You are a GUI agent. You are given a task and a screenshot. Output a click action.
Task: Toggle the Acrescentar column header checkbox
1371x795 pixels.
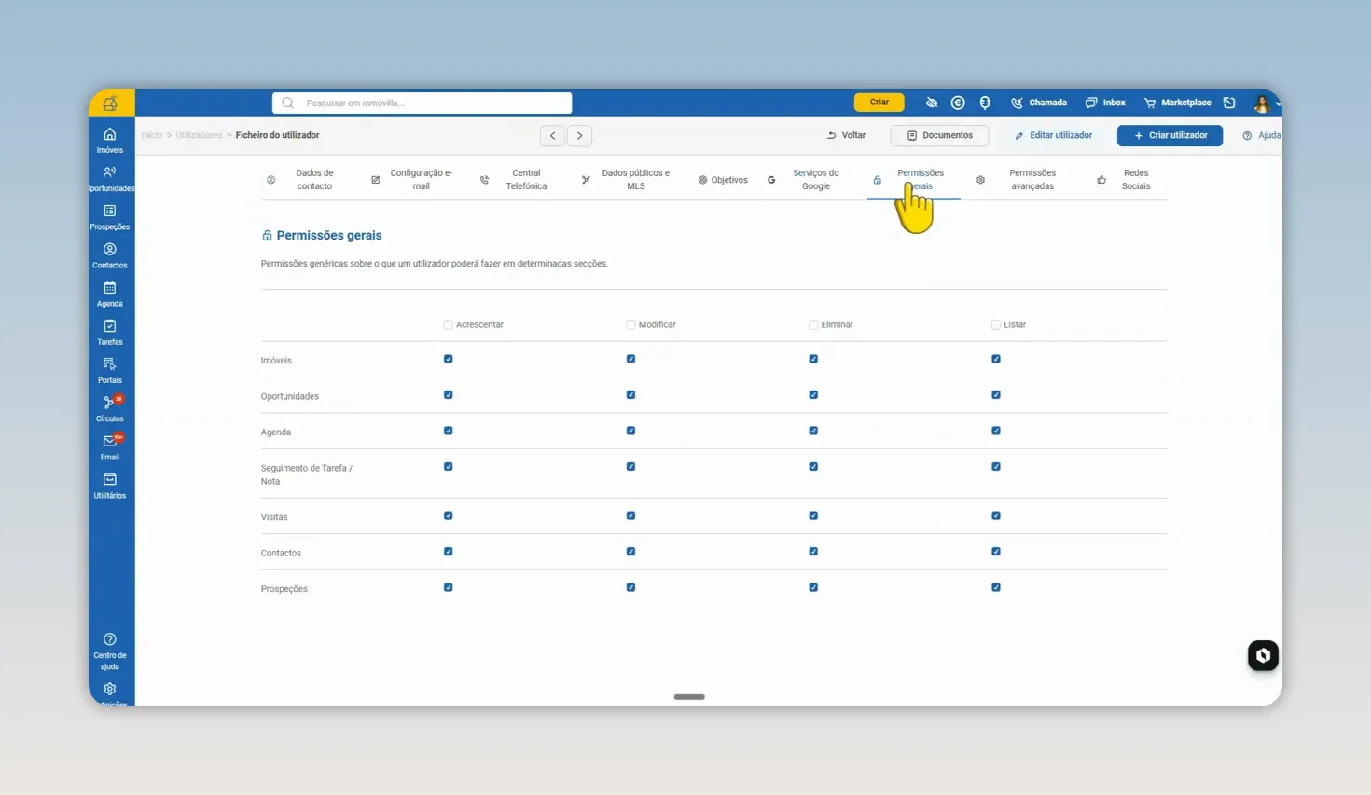tap(449, 324)
